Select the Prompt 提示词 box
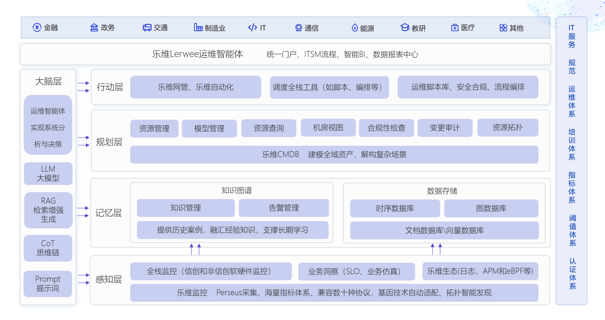 click(x=48, y=283)
